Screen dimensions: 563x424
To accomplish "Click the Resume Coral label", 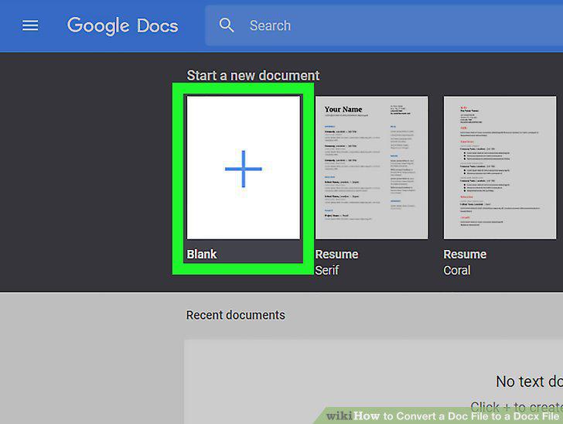I will [465, 262].
